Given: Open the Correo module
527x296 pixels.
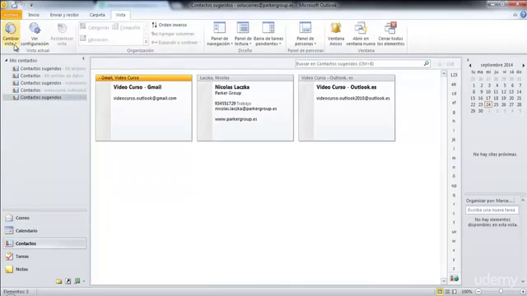Looking at the screenshot, I should [x=44, y=218].
